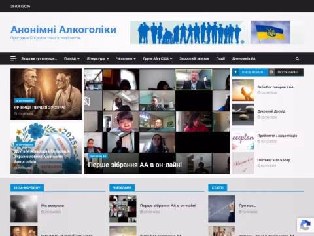Open 'Річниця першої зустрічі' featured article
Viewport: 314px width, 236px height.
pyautogui.click(x=40, y=108)
